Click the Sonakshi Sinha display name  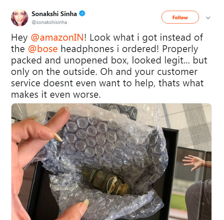click(54, 14)
